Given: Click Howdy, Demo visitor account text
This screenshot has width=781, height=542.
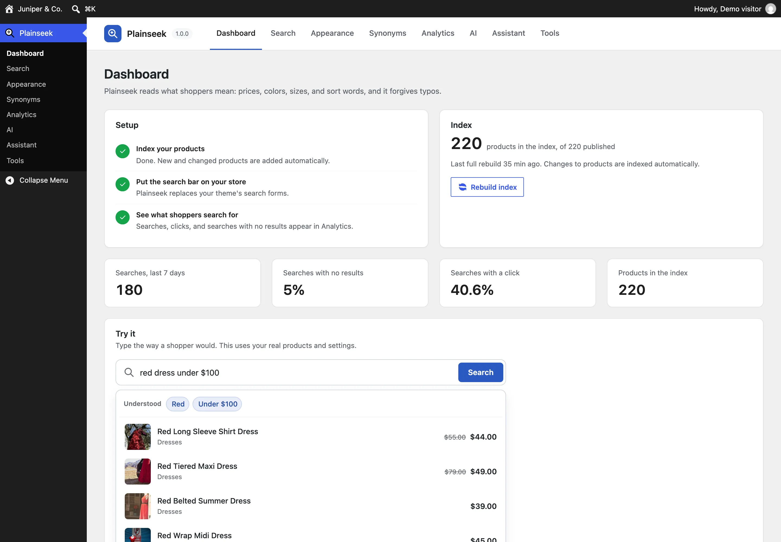Looking at the screenshot, I should [x=727, y=9].
